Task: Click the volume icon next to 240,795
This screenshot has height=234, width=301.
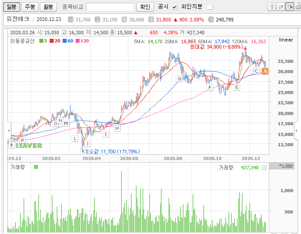Action: [x=211, y=20]
